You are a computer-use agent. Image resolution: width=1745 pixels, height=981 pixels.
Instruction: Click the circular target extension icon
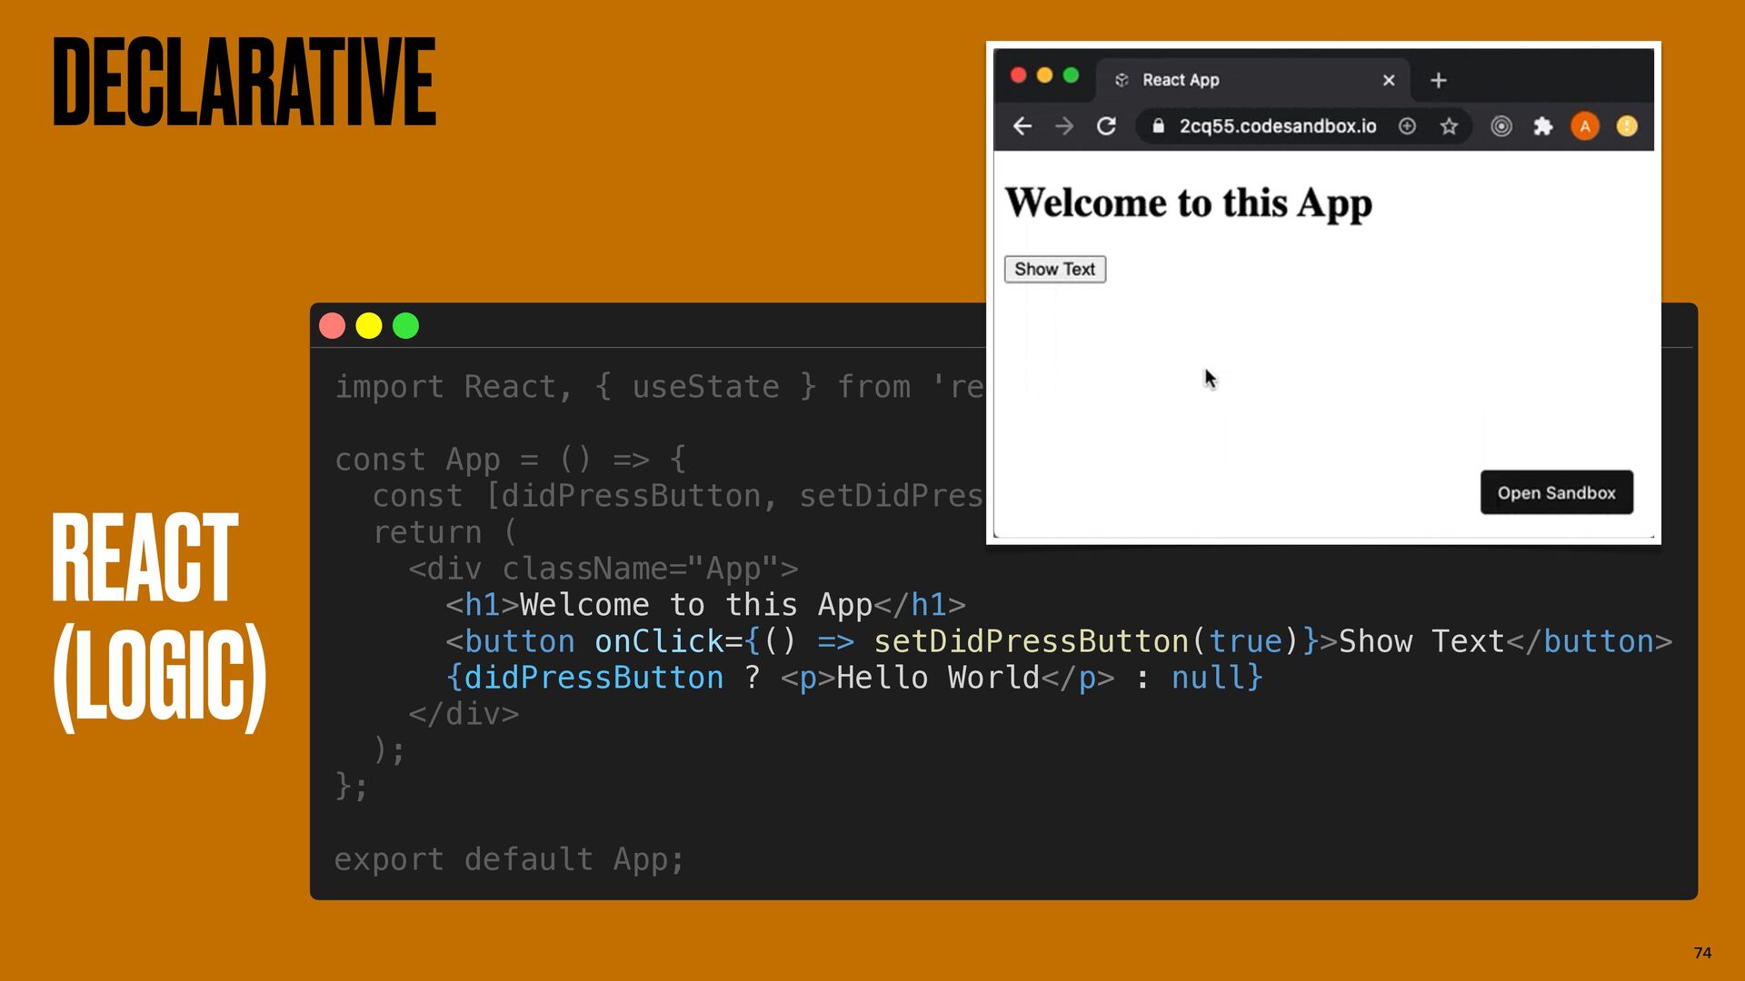click(x=1501, y=126)
